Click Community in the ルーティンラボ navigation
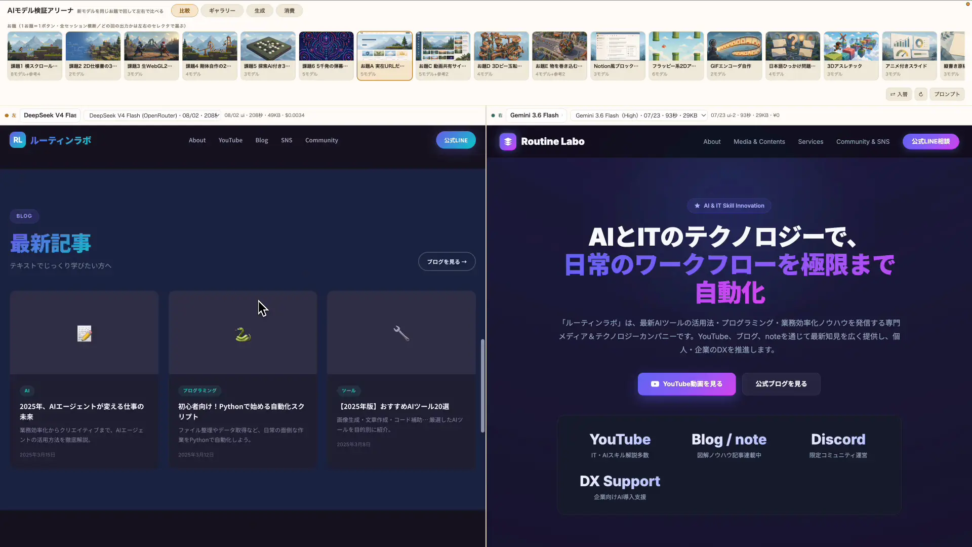 [x=321, y=140]
